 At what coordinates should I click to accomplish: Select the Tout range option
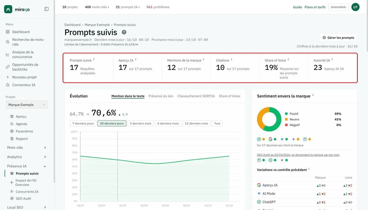(217, 123)
